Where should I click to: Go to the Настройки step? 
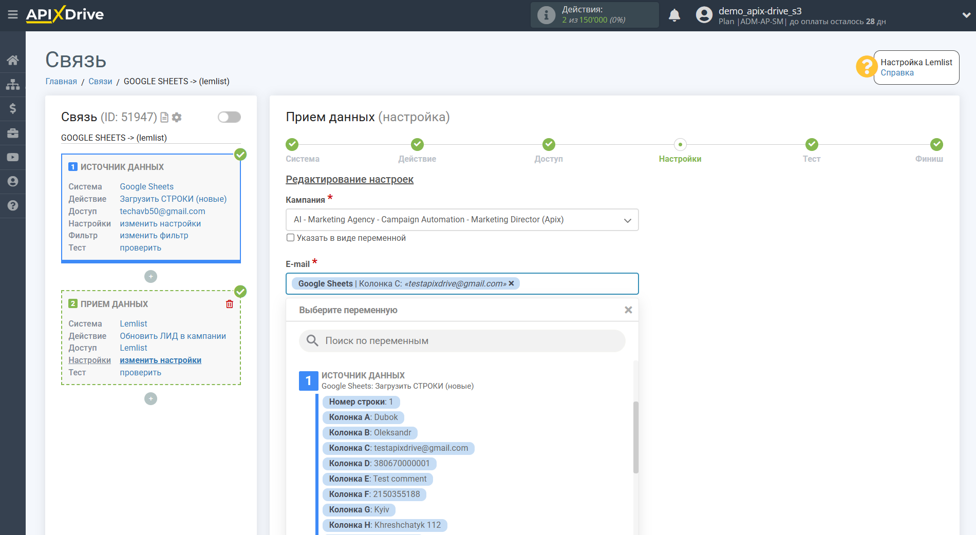[x=680, y=144]
